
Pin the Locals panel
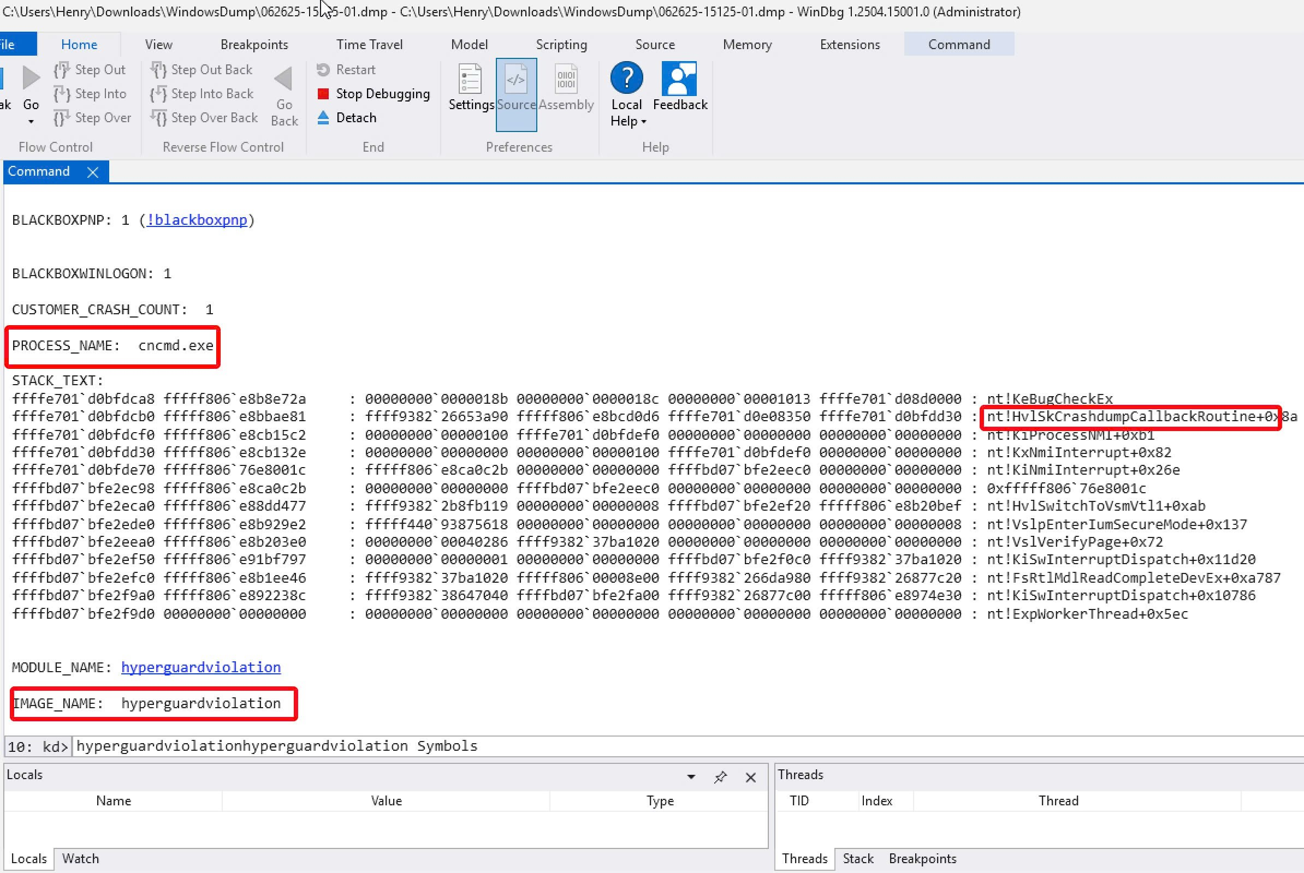click(x=721, y=776)
